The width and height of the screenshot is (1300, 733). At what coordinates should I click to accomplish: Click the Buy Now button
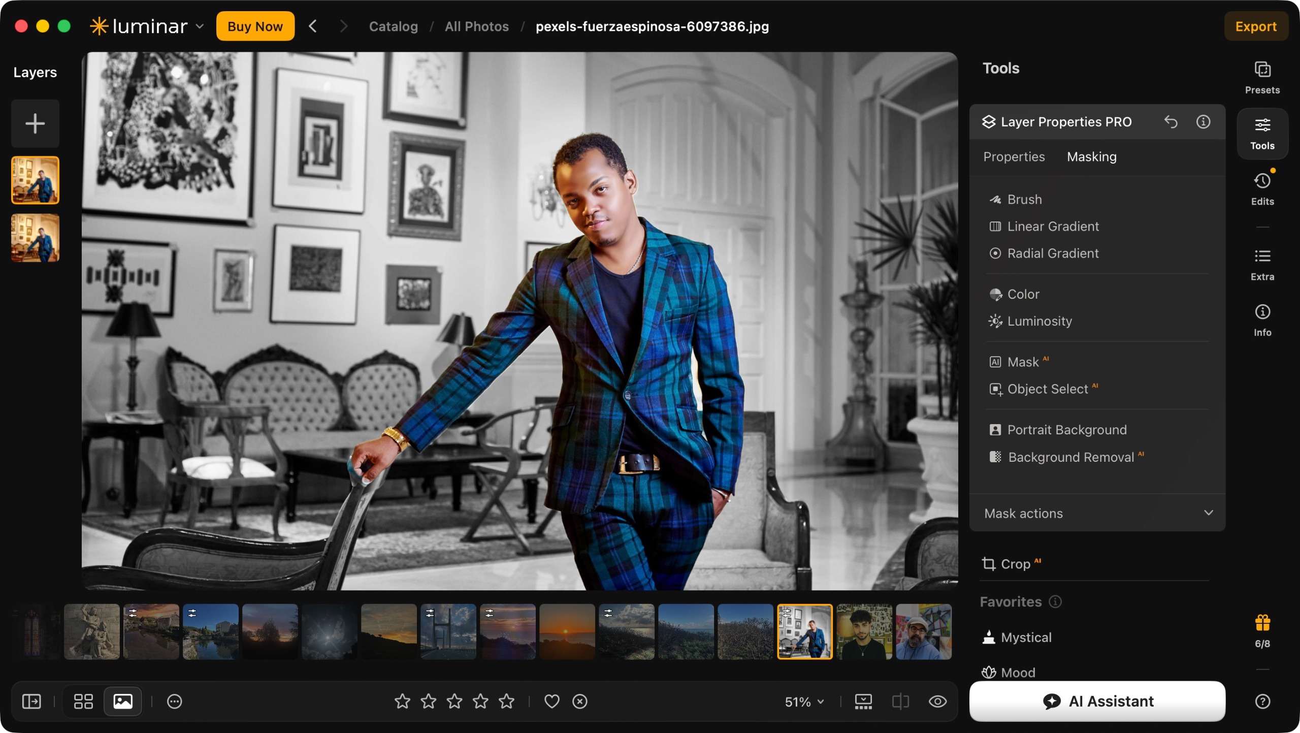pos(255,26)
